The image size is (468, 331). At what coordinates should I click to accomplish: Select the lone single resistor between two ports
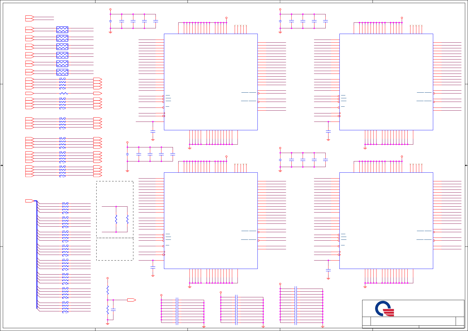pyautogui.click(x=64, y=93)
